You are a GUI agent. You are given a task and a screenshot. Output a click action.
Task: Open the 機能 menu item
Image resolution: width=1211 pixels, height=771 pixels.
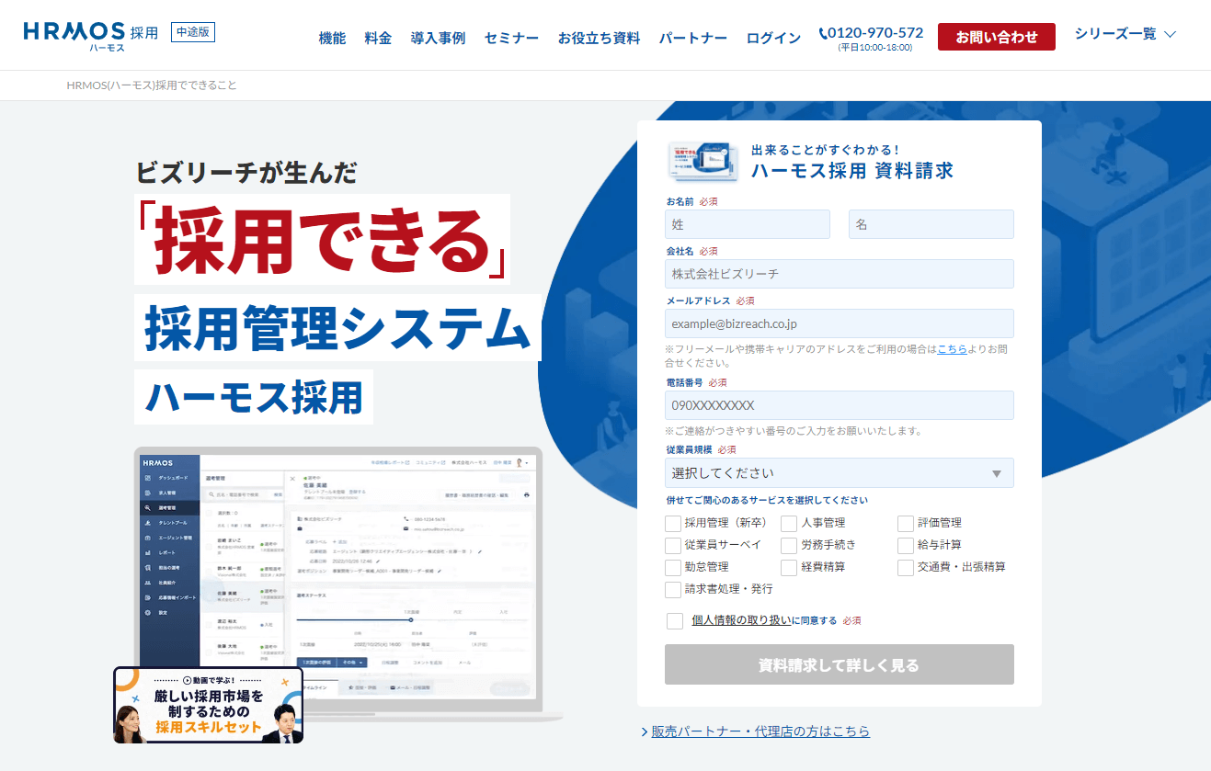pyautogui.click(x=332, y=38)
